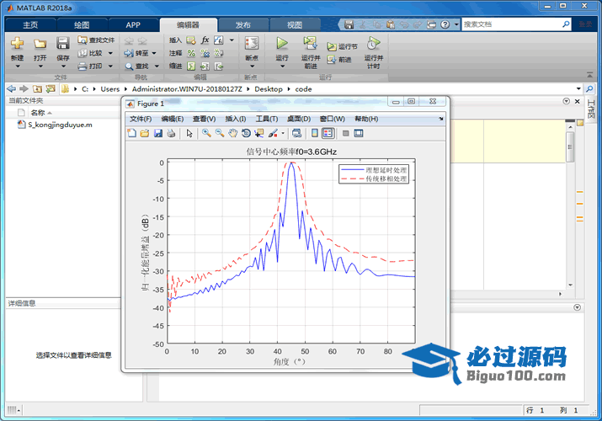Click the quick access save icon
Screen dimensions: 602x421
click(x=349, y=24)
